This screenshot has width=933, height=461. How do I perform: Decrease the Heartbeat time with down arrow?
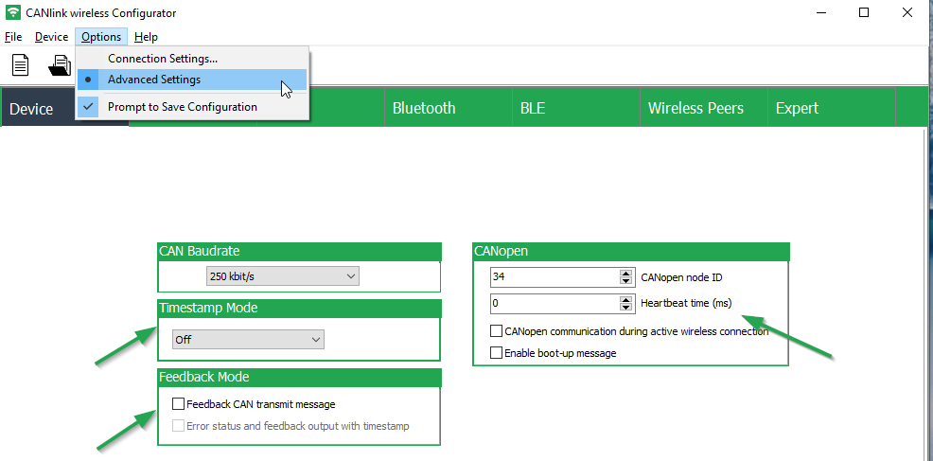click(x=625, y=308)
